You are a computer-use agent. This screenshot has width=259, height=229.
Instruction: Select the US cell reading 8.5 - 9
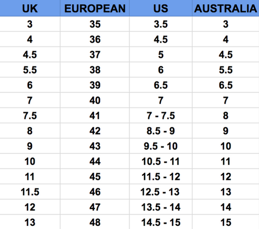click(161, 131)
